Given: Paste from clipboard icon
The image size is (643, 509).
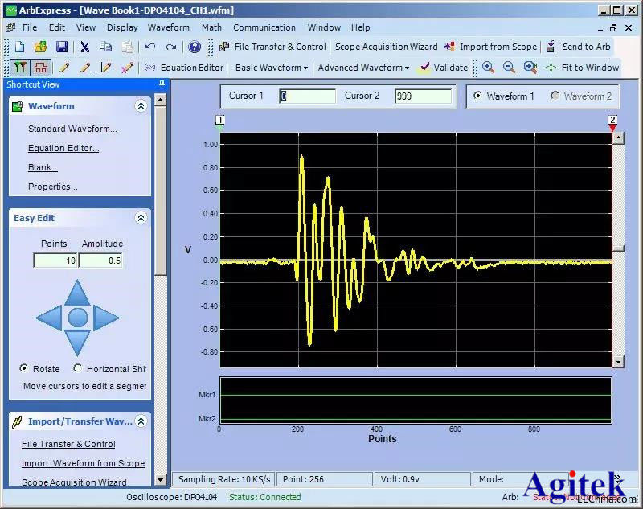Looking at the screenshot, I should click(x=127, y=47).
